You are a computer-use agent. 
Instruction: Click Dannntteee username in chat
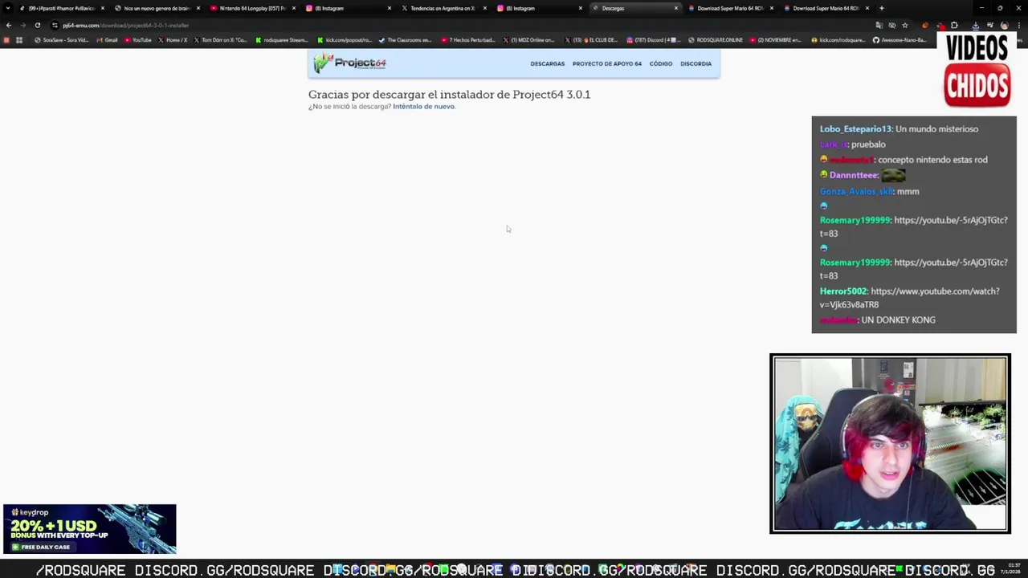[854, 175]
